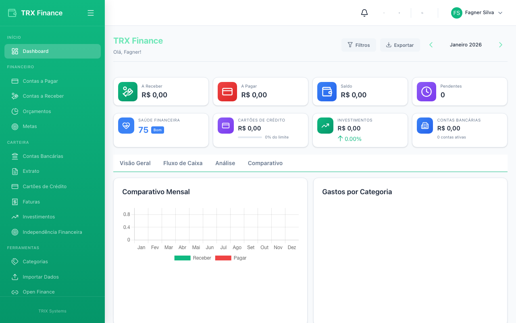516x323 pixels.
Task: Click the Contas Bancárias bank icon
Action: pyautogui.click(x=424, y=126)
